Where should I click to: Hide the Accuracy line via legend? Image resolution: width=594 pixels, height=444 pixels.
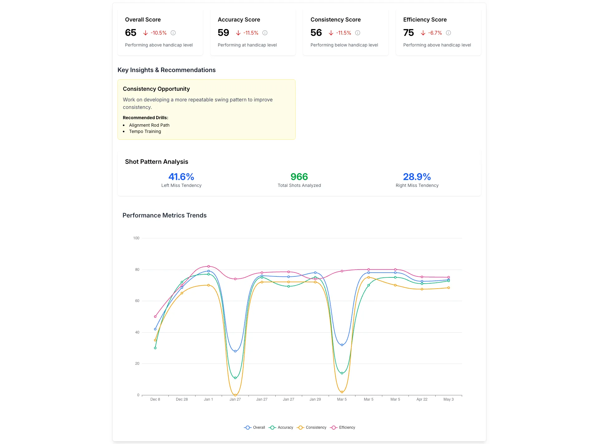click(281, 427)
